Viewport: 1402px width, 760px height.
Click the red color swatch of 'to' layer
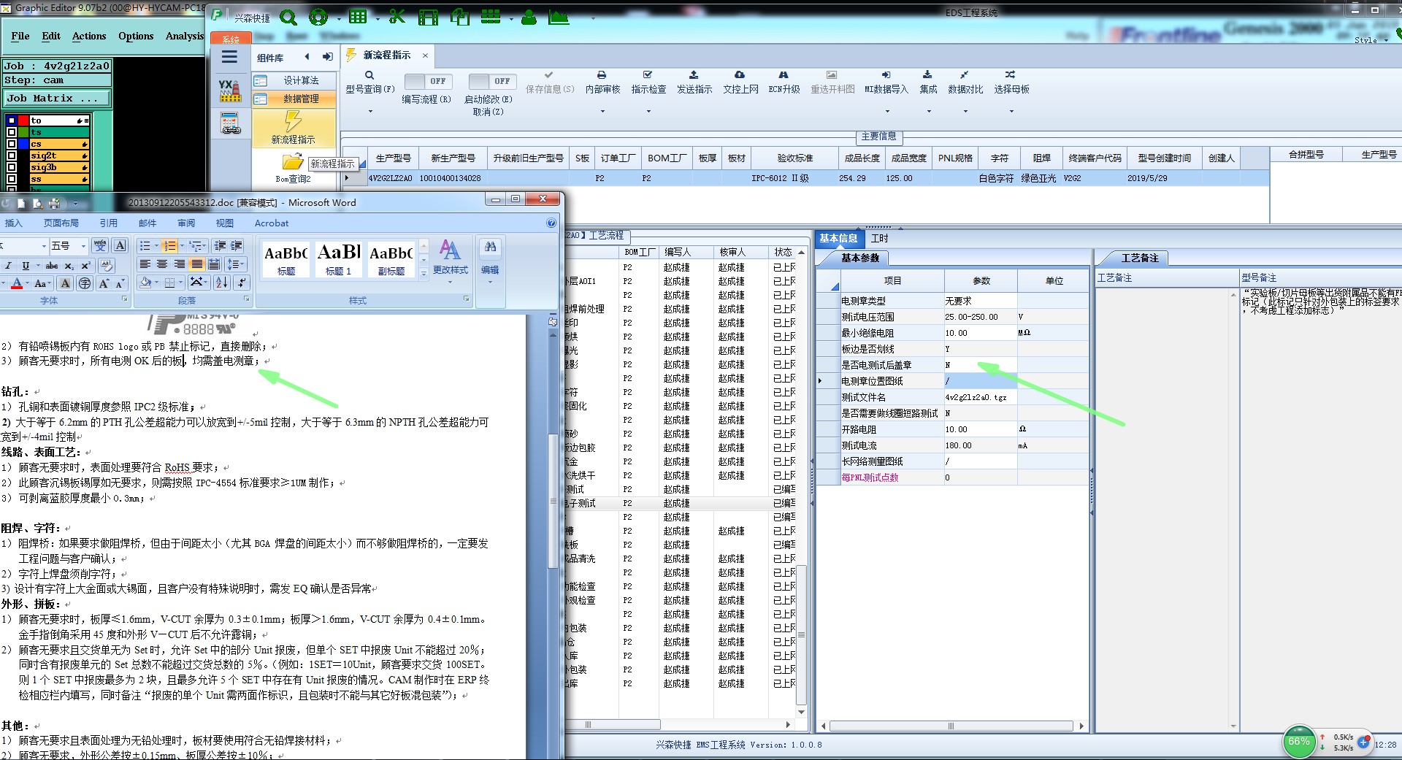[24, 120]
